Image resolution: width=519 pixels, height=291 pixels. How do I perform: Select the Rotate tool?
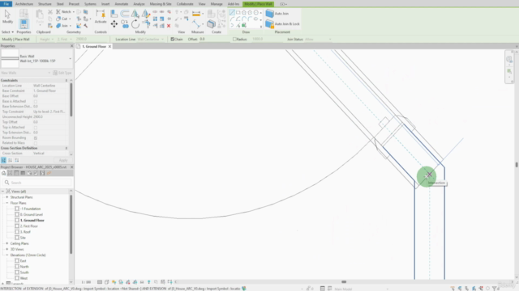coord(135,24)
